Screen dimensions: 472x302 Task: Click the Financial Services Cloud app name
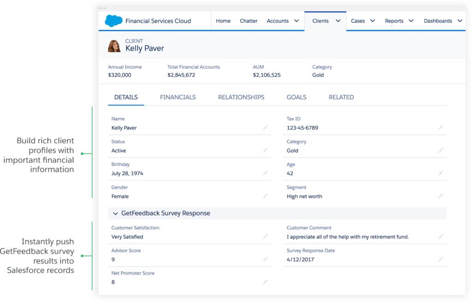[158, 21]
